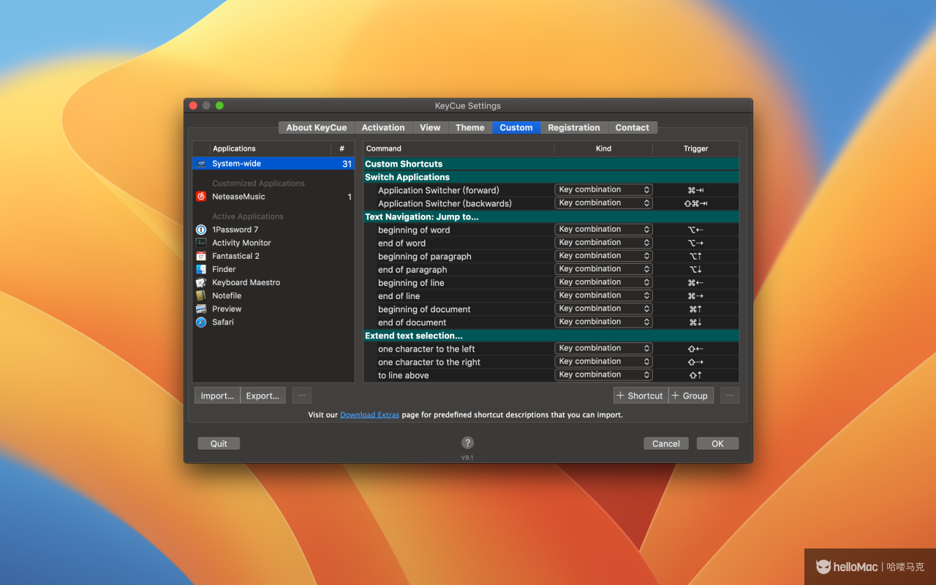
Task: Click the Kind column header
Action: 603,148
